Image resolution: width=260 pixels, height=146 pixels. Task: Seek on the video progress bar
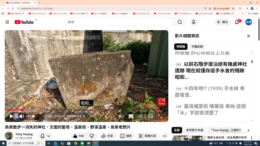tap(86, 110)
